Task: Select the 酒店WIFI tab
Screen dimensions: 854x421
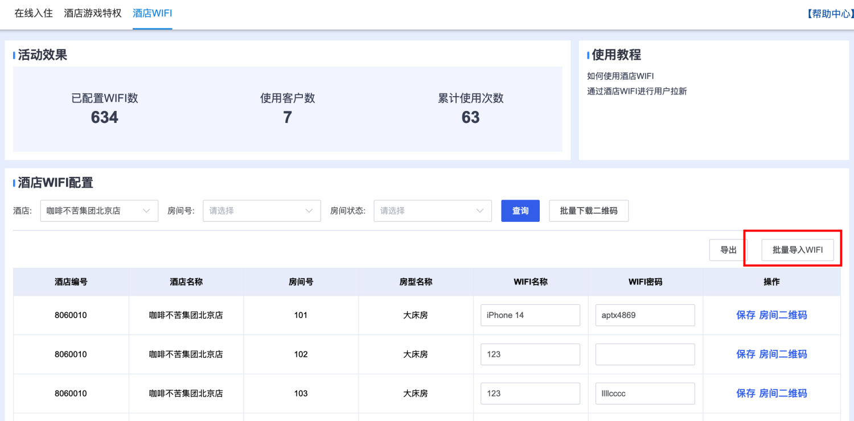Action: pyautogui.click(x=153, y=13)
